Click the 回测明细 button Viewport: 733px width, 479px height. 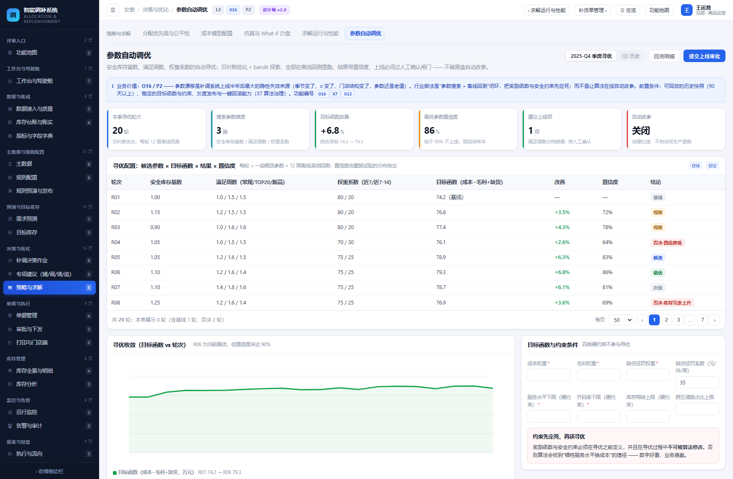point(664,56)
